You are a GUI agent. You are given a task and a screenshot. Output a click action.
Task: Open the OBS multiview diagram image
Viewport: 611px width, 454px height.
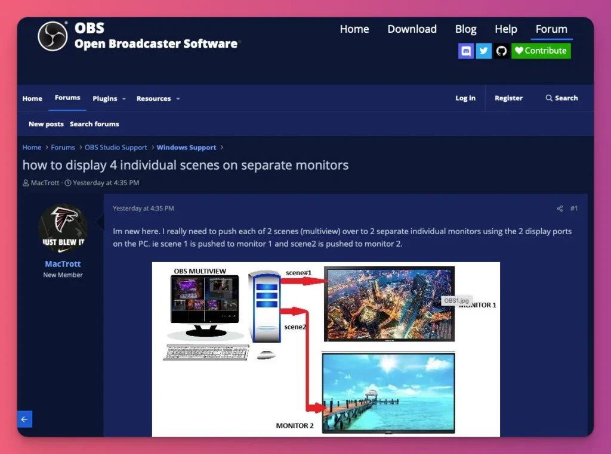tap(326, 349)
